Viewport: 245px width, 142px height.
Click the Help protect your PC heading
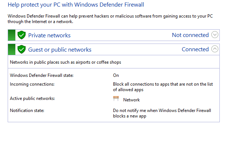(76, 5)
